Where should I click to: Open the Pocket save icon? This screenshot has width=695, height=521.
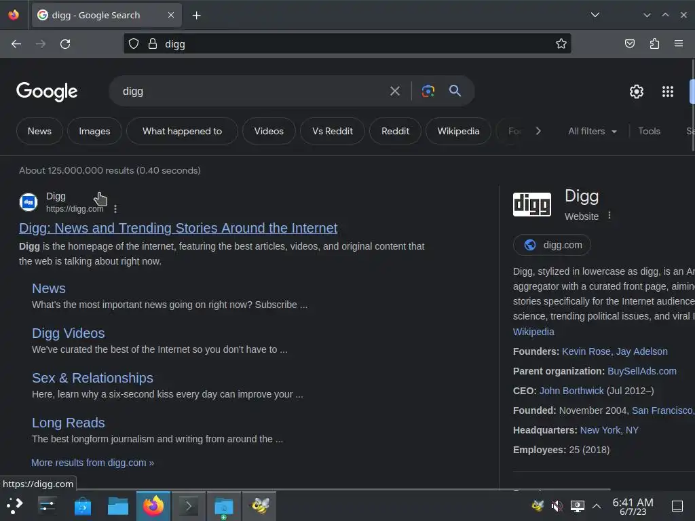tap(629, 44)
